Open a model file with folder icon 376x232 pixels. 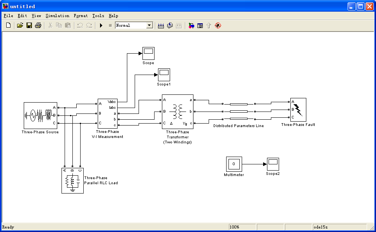coord(20,26)
